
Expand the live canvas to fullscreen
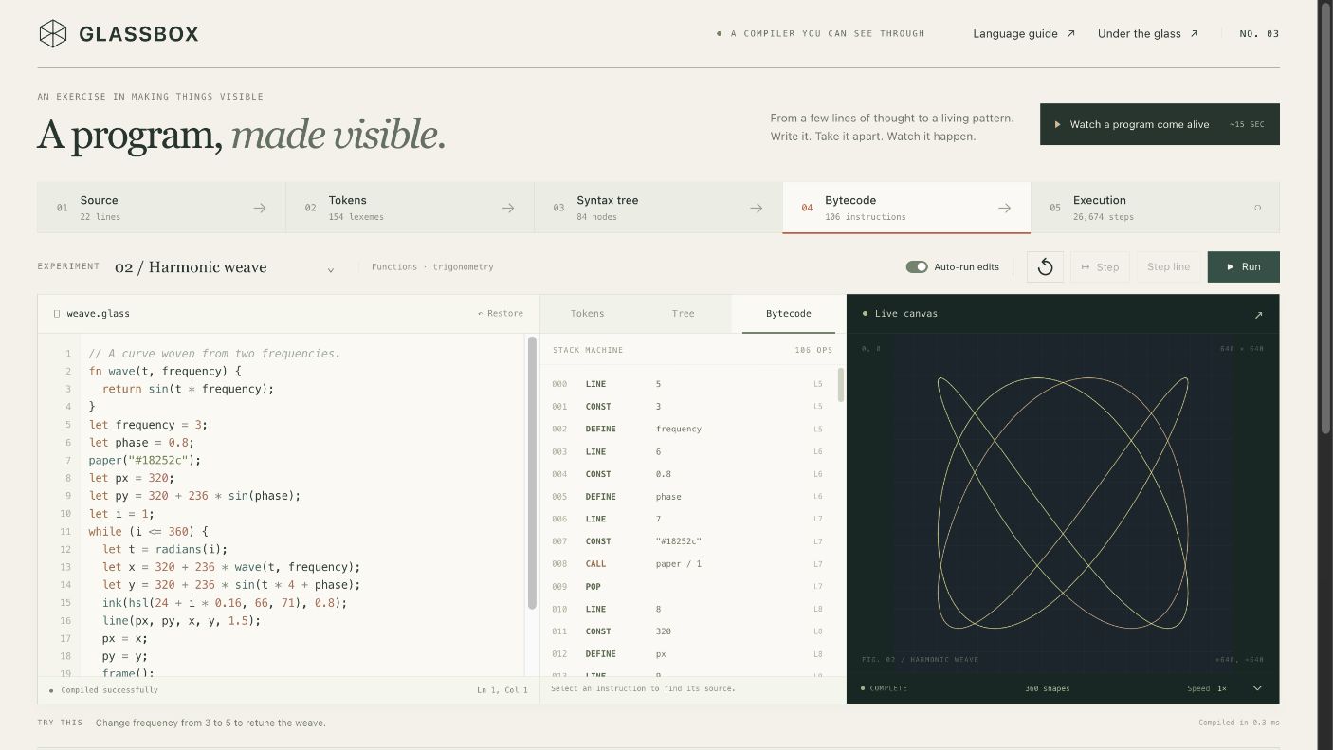(x=1258, y=315)
